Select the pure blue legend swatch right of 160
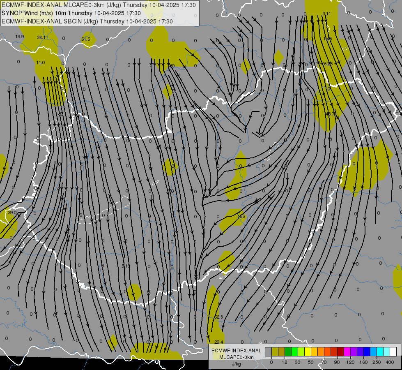 pyautogui.click(x=367, y=351)
